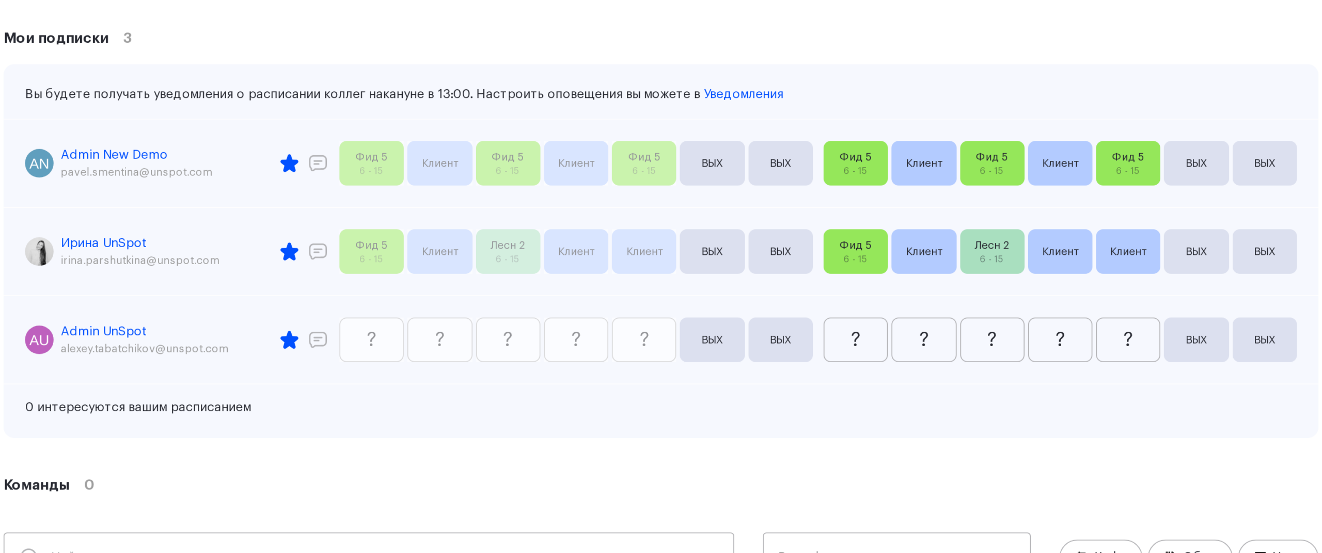This screenshot has width=1322, height=553.
Task: Open the Уведомления settings link
Action: pos(743,94)
